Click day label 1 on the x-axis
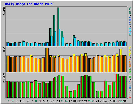The height and width of the screenshot is (104, 133). tap(9, 101)
